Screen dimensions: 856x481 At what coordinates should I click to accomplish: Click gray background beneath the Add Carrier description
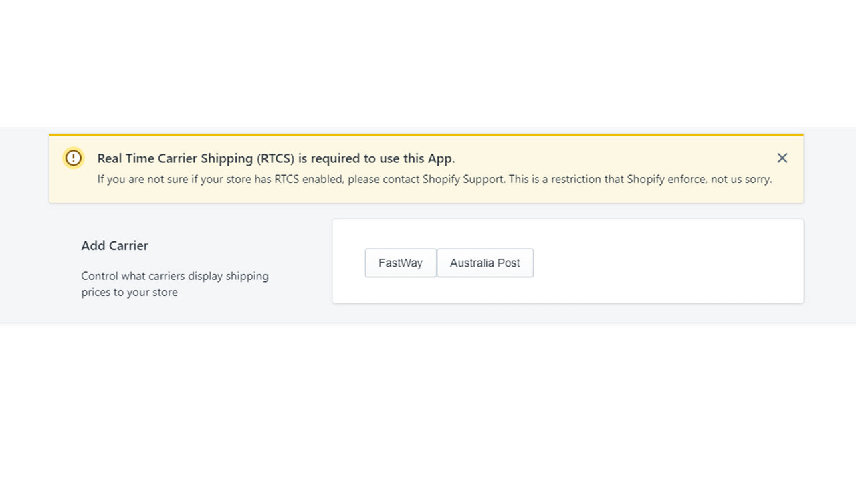(174, 313)
